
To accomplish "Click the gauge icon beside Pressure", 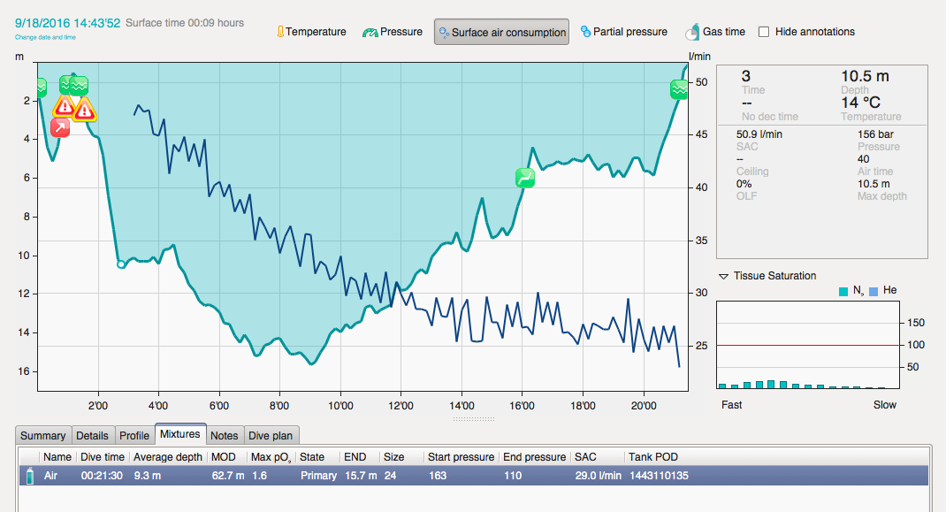I will [x=370, y=33].
